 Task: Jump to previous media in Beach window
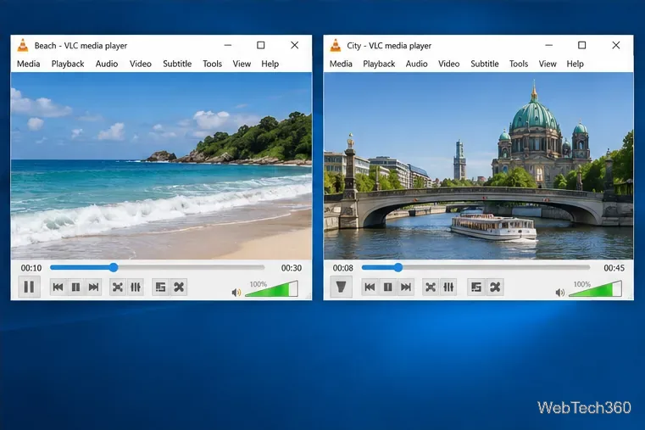58,287
